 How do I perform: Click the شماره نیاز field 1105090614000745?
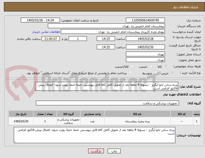[x=145, y=20]
